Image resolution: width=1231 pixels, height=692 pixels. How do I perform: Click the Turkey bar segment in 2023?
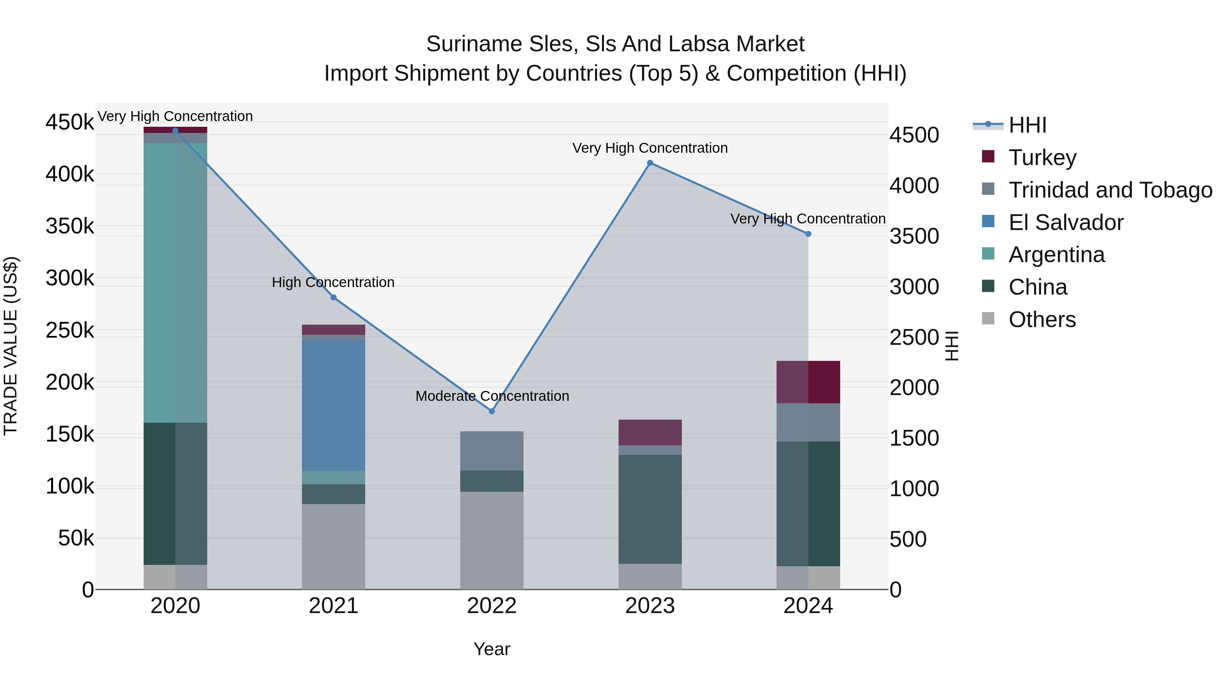pos(650,433)
